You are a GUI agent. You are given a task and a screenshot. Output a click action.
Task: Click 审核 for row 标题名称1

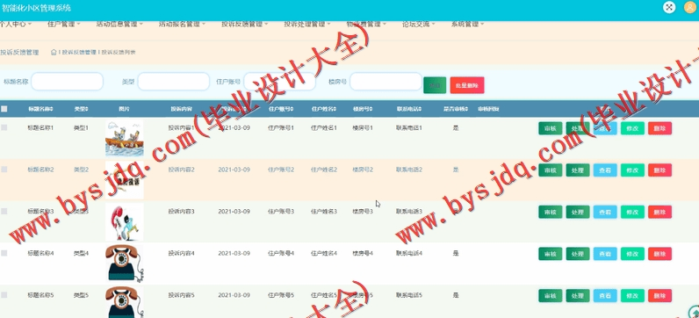tap(550, 128)
